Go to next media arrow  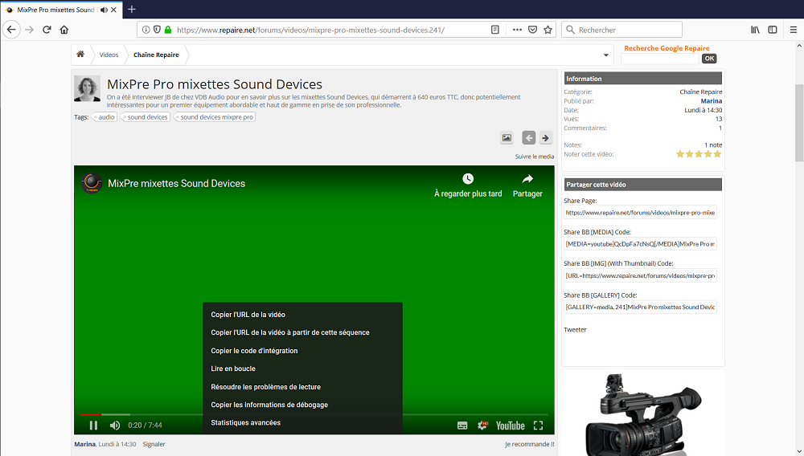pyautogui.click(x=546, y=137)
